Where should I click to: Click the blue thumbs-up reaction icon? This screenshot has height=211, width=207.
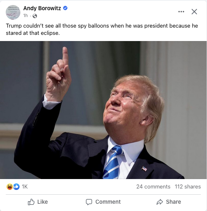[x=16, y=187]
